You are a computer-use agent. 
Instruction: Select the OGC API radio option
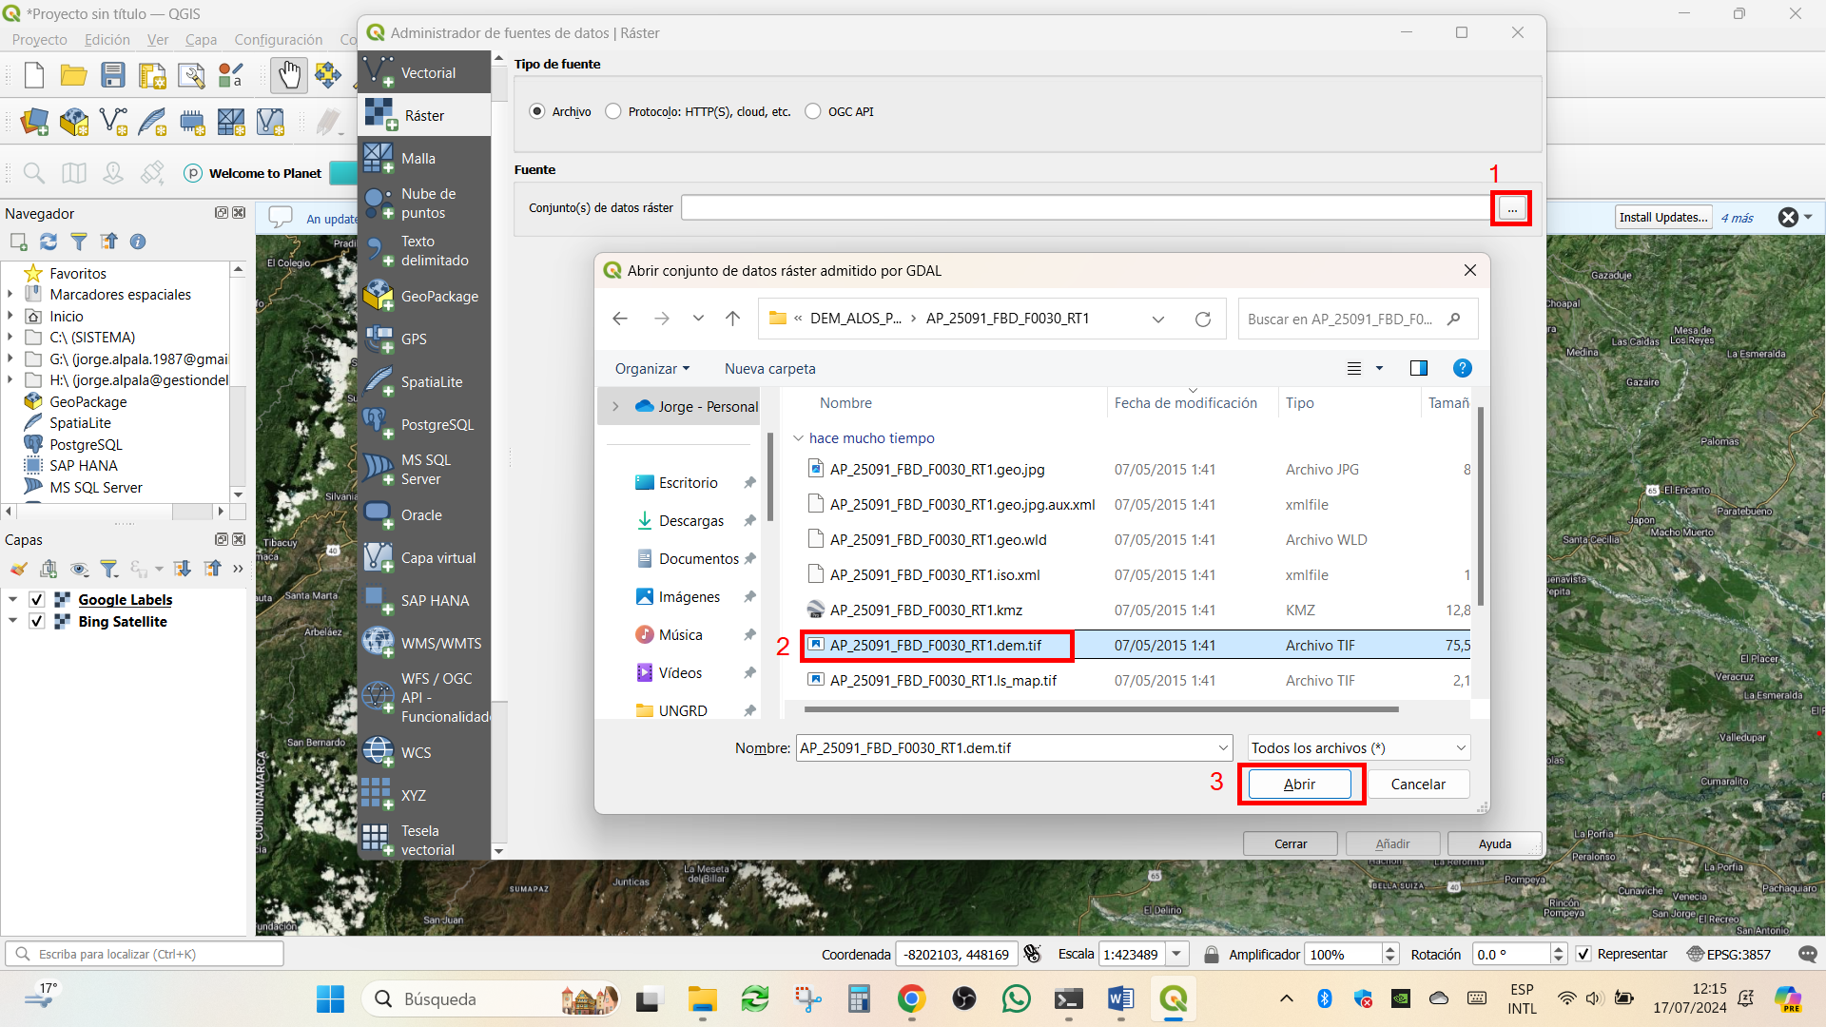[813, 111]
